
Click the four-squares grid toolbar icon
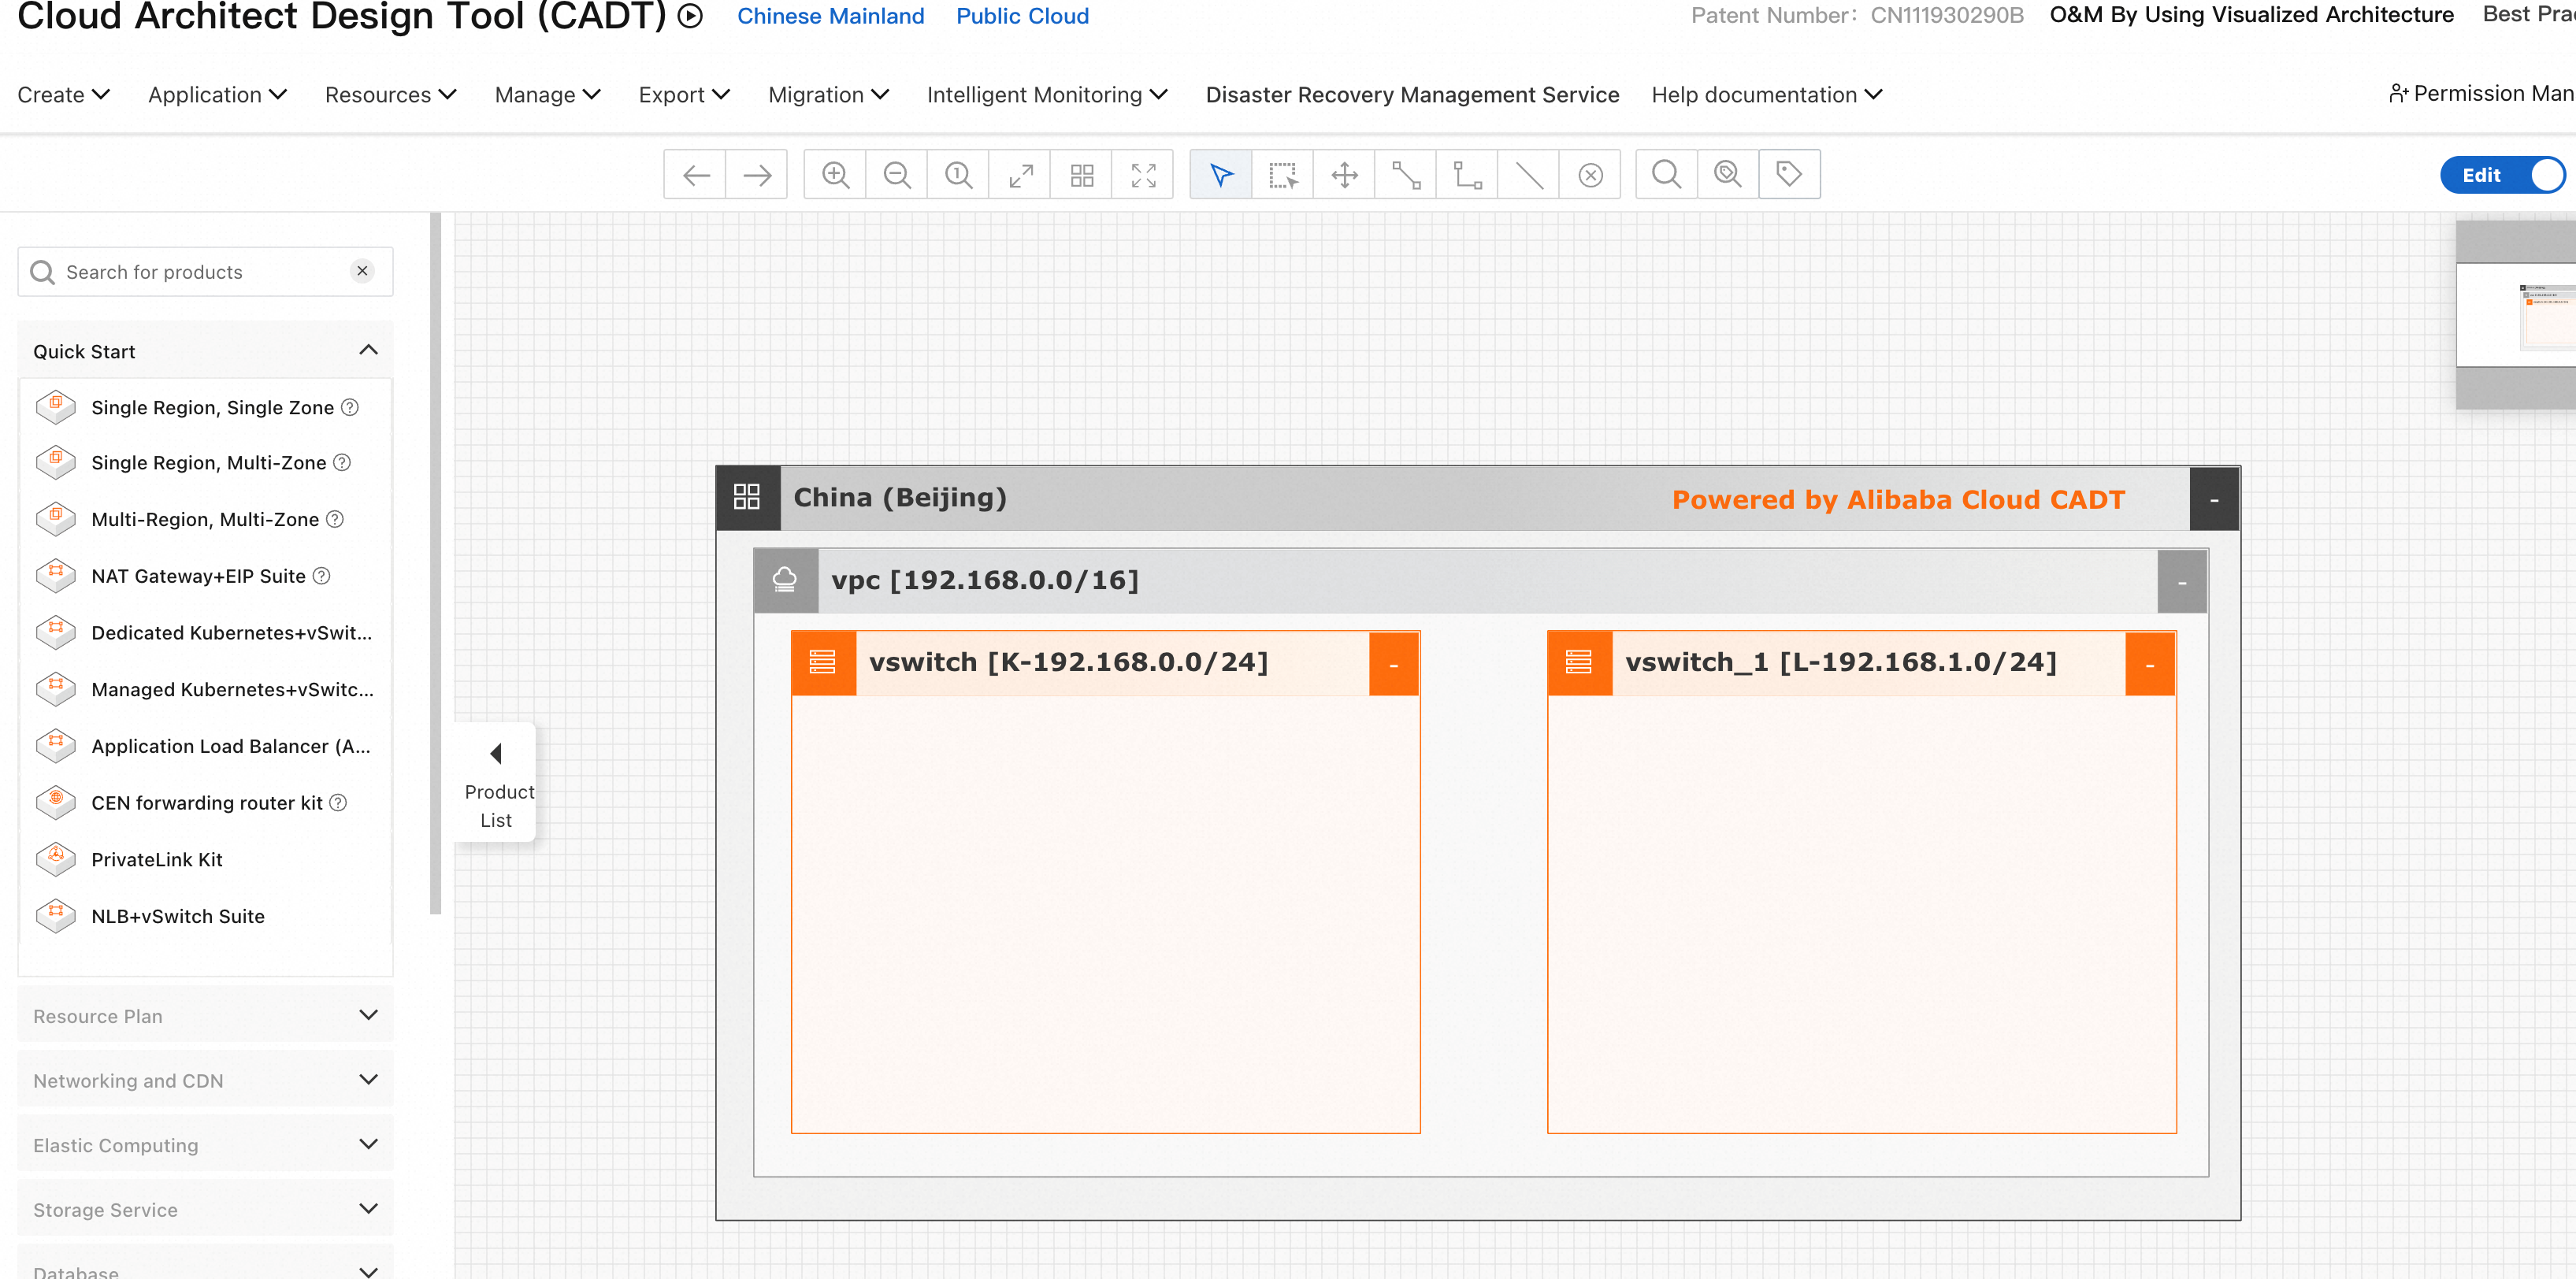point(1082,175)
